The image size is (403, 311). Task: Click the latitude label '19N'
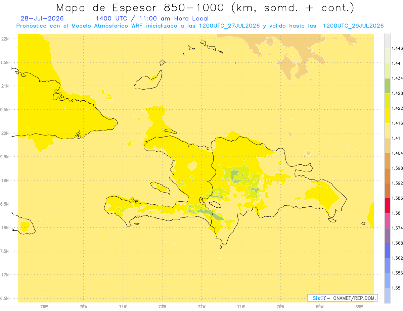tap(5, 180)
